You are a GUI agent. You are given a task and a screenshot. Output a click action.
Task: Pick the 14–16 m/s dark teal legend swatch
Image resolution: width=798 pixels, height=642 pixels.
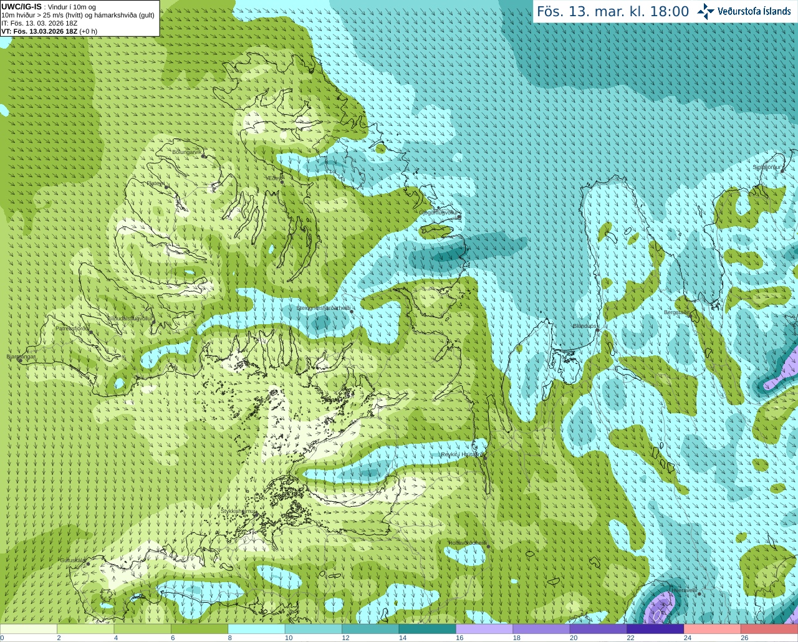pyautogui.click(x=428, y=629)
